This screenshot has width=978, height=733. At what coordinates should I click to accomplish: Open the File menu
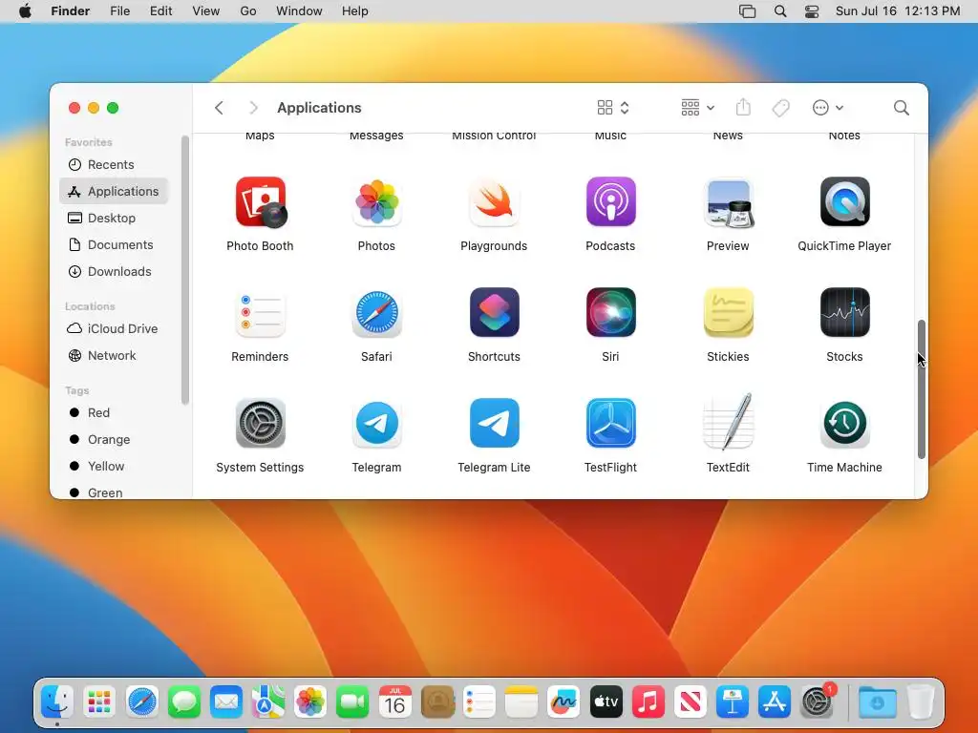pyautogui.click(x=119, y=11)
